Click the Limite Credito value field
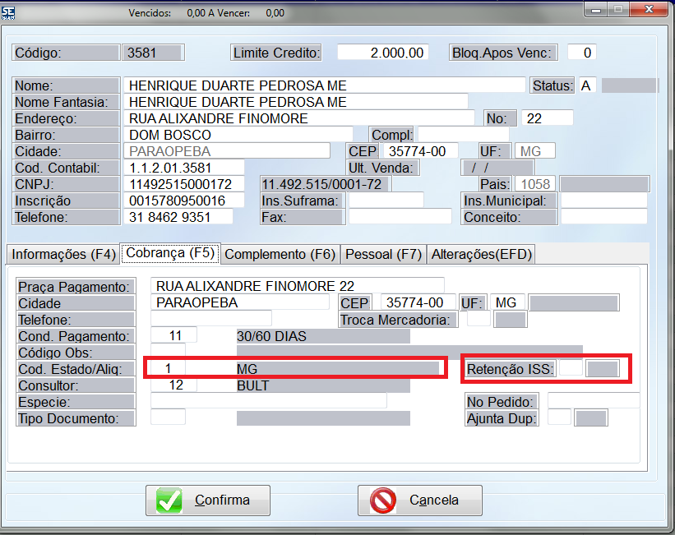This screenshot has height=535, width=675. coord(383,53)
